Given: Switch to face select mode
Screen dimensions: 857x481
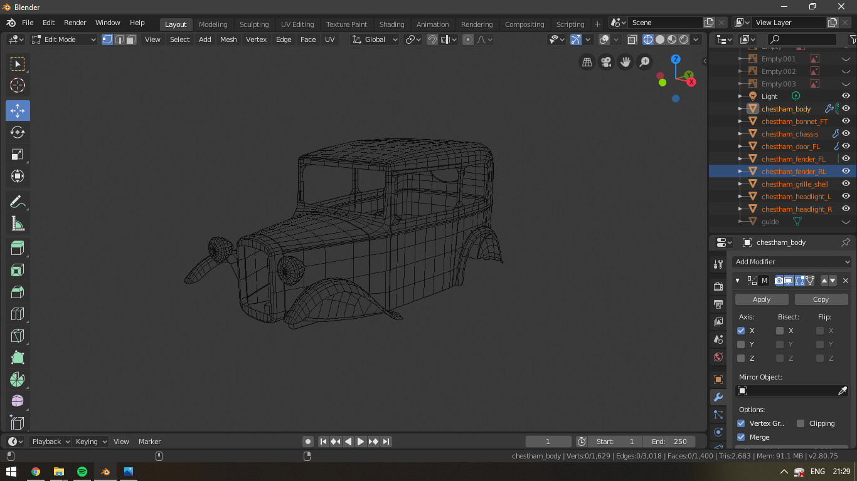Looking at the screenshot, I should click(x=130, y=39).
